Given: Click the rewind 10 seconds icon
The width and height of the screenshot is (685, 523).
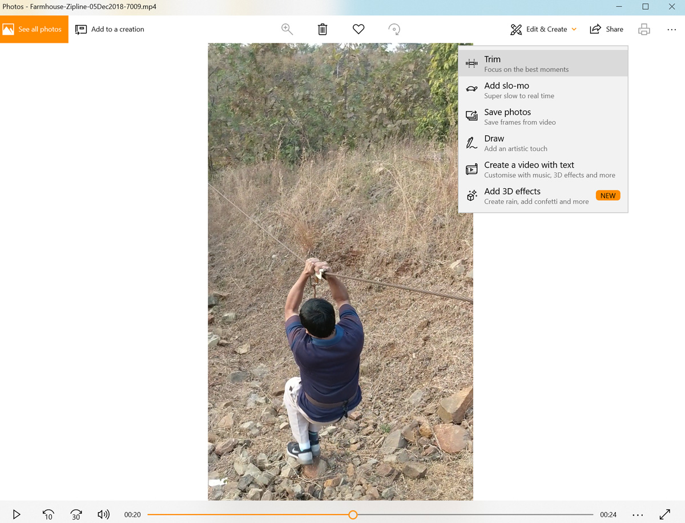Looking at the screenshot, I should pos(48,514).
